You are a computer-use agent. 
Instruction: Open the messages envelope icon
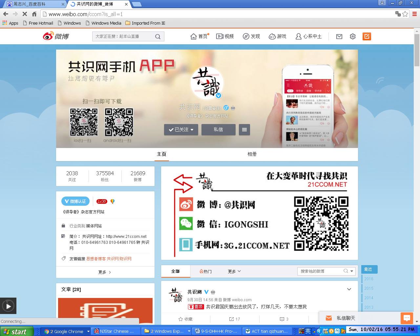pyautogui.click(x=339, y=36)
